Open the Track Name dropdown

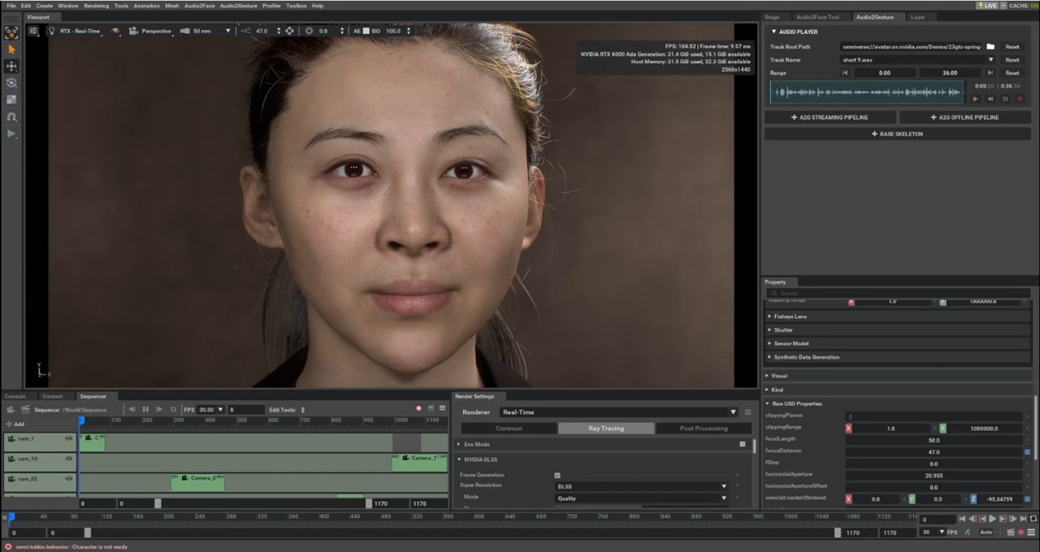point(991,60)
